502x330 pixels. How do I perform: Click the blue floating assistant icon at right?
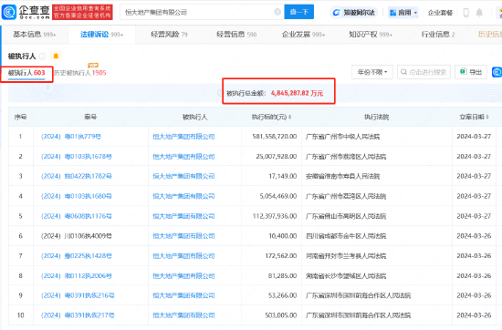click(497, 72)
